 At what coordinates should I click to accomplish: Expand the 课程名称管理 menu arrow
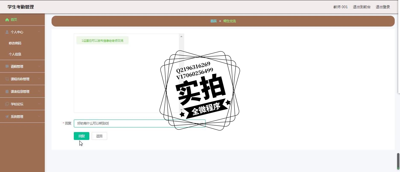tap(39, 79)
